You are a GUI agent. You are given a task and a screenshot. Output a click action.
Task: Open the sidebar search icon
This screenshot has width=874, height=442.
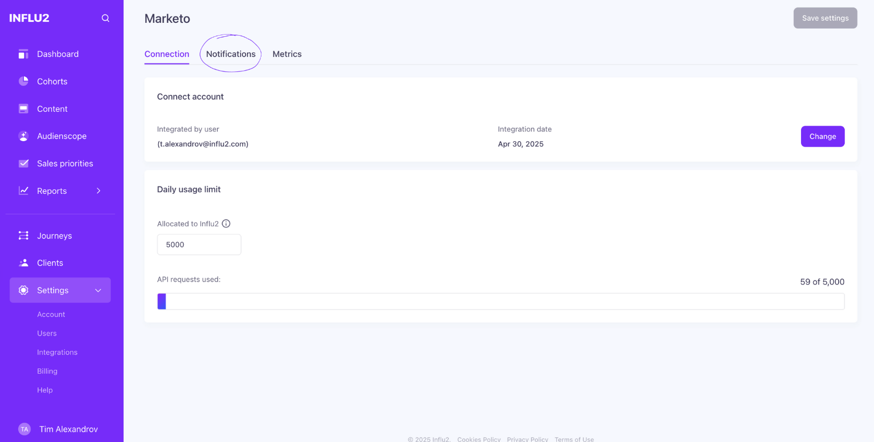pyautogui.click(x=105, y=18)
